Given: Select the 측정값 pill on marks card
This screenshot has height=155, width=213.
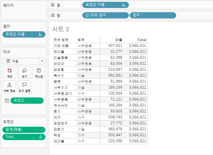Looking at the screenshot, I should 27,100.
